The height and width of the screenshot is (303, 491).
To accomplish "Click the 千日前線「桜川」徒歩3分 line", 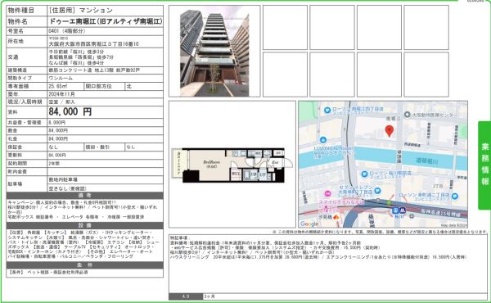I will click(76, 52).
